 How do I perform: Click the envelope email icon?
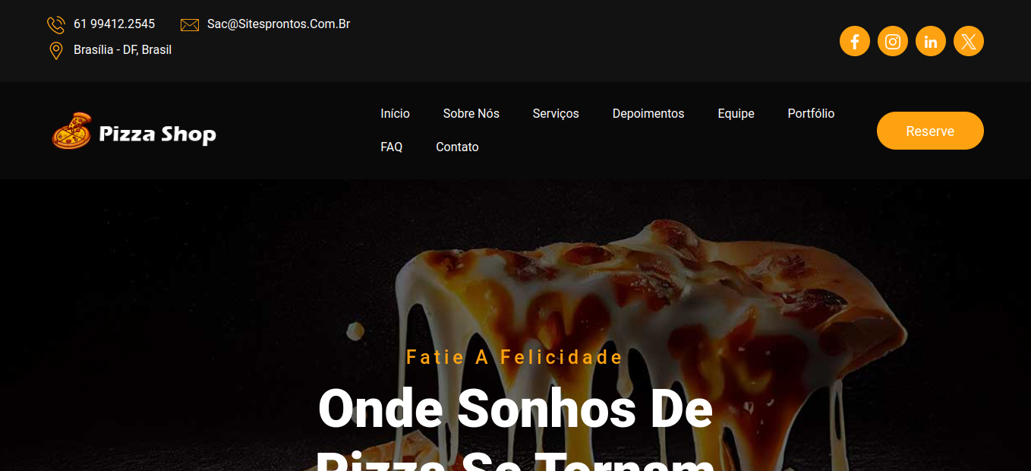pyautogui.click(x=190, y=25)
